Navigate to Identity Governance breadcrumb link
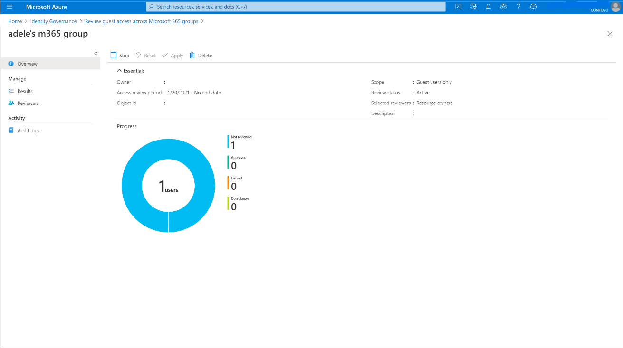This screenshot has width=623, height=348. click(x=53, y=21)
